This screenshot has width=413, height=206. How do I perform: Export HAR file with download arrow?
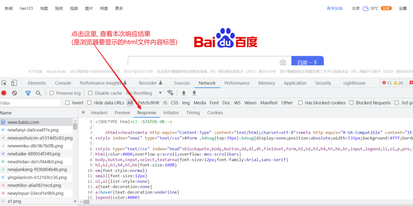(x=194, y=93)
